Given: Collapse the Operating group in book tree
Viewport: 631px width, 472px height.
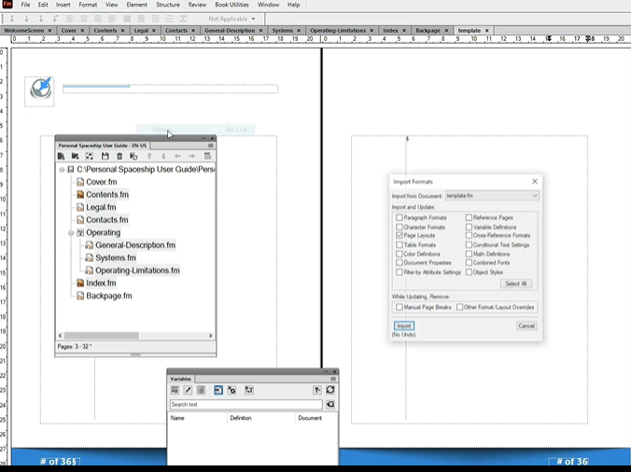Looking at the screenshot, I should pyautogui.click(x=71, y=233).
